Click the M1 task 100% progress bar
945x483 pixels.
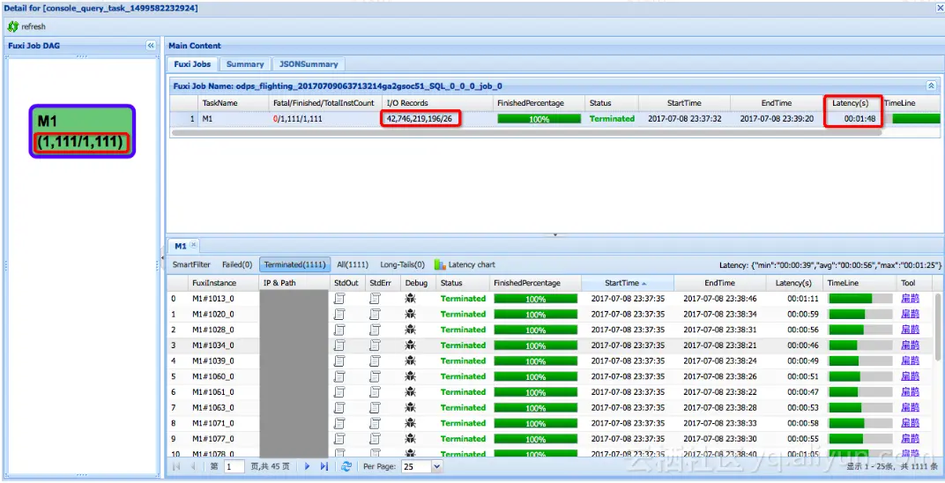[x=539, y=119]
